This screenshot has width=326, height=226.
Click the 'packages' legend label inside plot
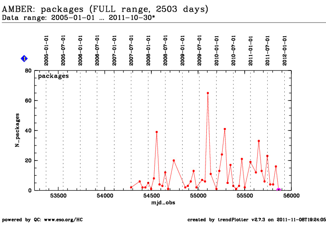point(53,76)
